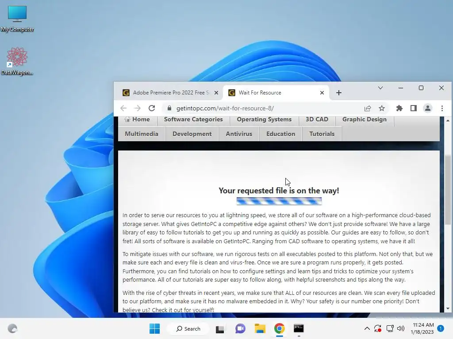The width and height of the screenshot is (453, 339).
Task: Click the striped download progress bar
Action: [279, 201]
